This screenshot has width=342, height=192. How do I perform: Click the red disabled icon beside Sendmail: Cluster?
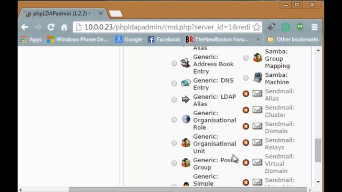246,110
